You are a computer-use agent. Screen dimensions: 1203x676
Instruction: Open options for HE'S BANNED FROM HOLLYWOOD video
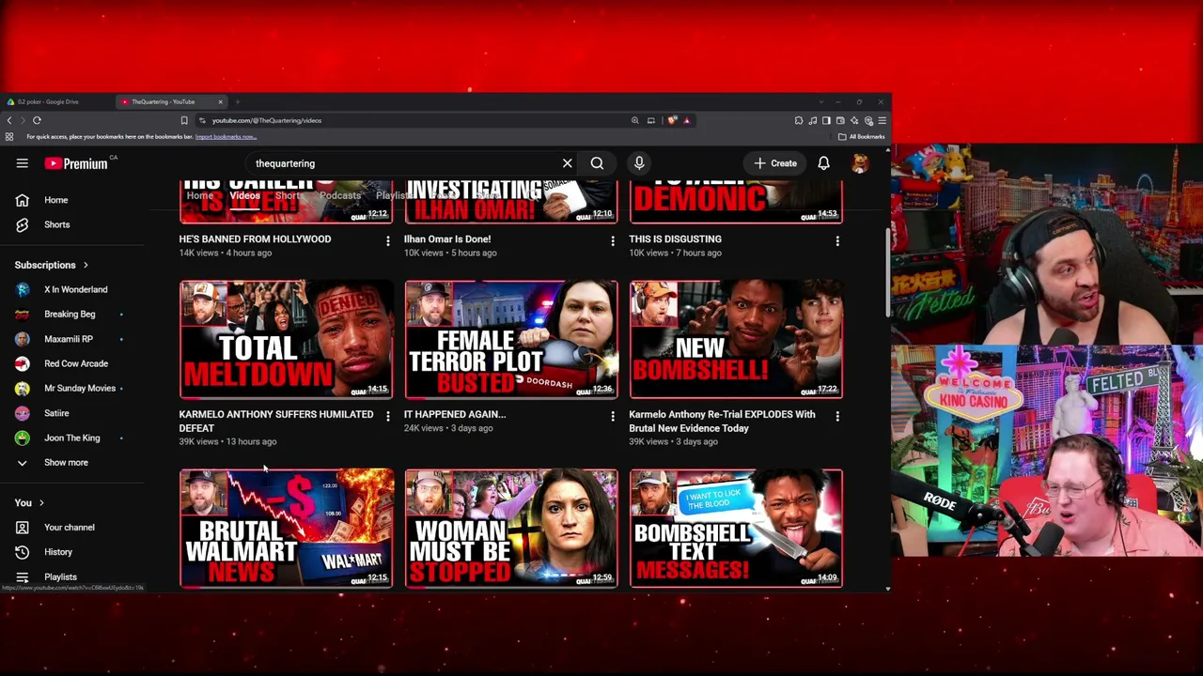coord(387,241)
